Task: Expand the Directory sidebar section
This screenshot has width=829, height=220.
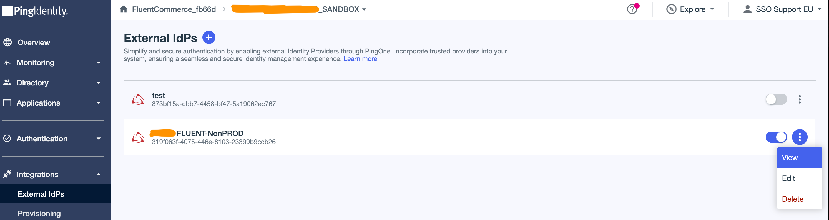Action: point(99,83)
